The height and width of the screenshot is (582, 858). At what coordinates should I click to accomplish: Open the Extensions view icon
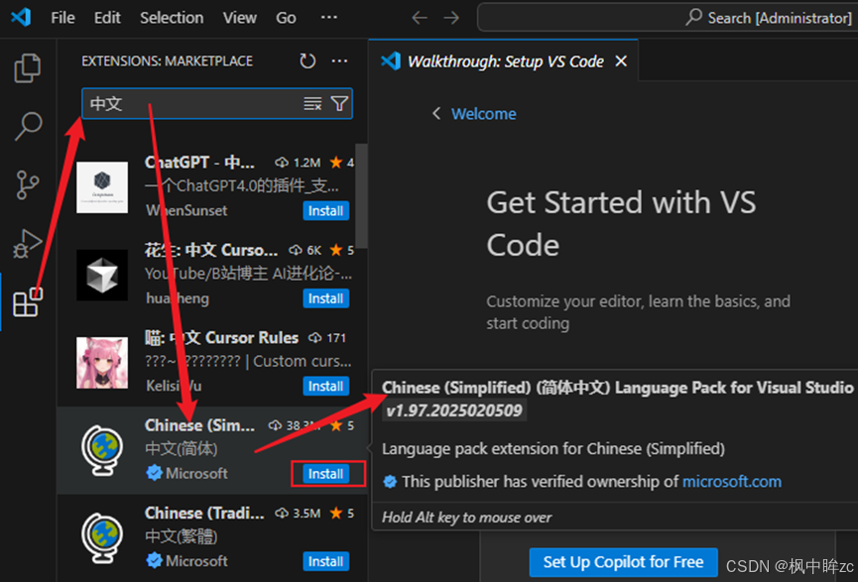pyautogui.click(x=28, y=302)
